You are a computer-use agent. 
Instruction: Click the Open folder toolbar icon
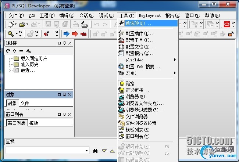click(x=22, y=24)
